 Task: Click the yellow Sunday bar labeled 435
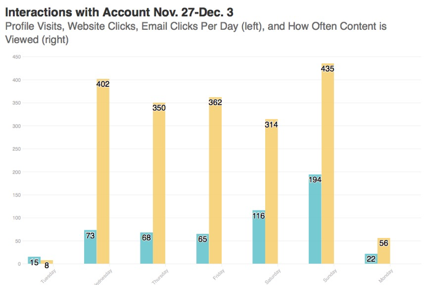pyautogui.click(x=328, y=164)
